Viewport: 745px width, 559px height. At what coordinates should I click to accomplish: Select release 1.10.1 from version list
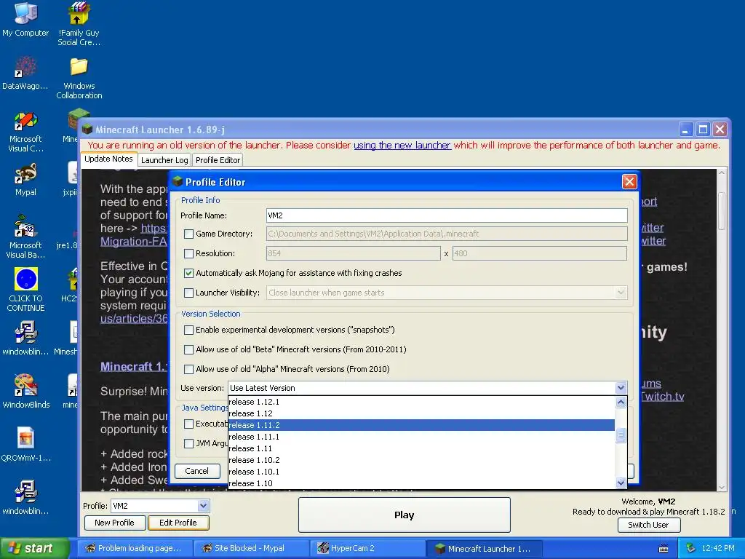[x=421, y=472]
